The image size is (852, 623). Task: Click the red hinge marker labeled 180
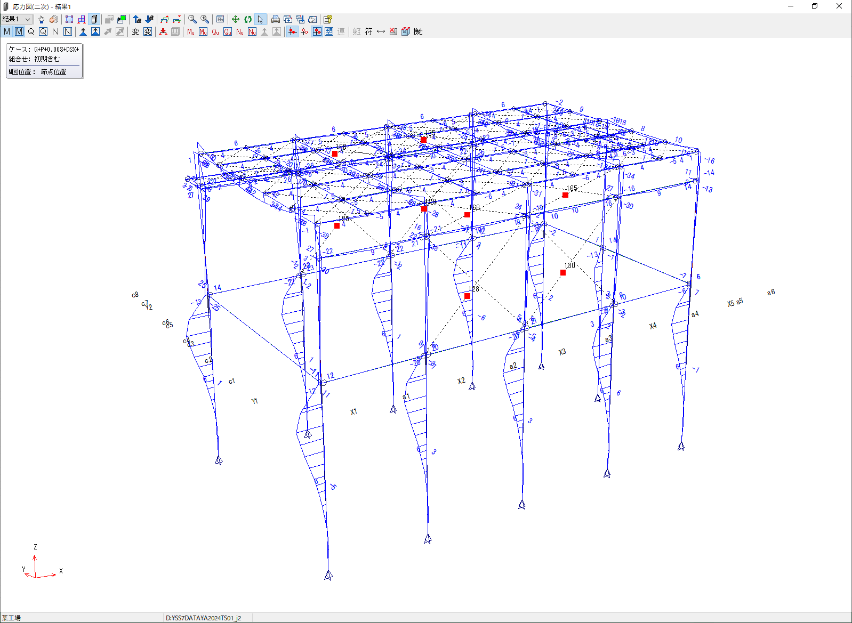[563, 273]
